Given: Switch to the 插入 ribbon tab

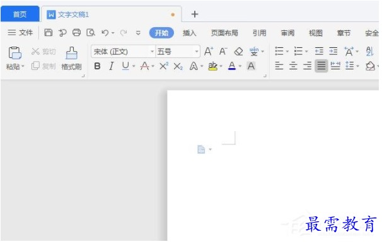Looking at the screenshot, I should tap(190, 33).
